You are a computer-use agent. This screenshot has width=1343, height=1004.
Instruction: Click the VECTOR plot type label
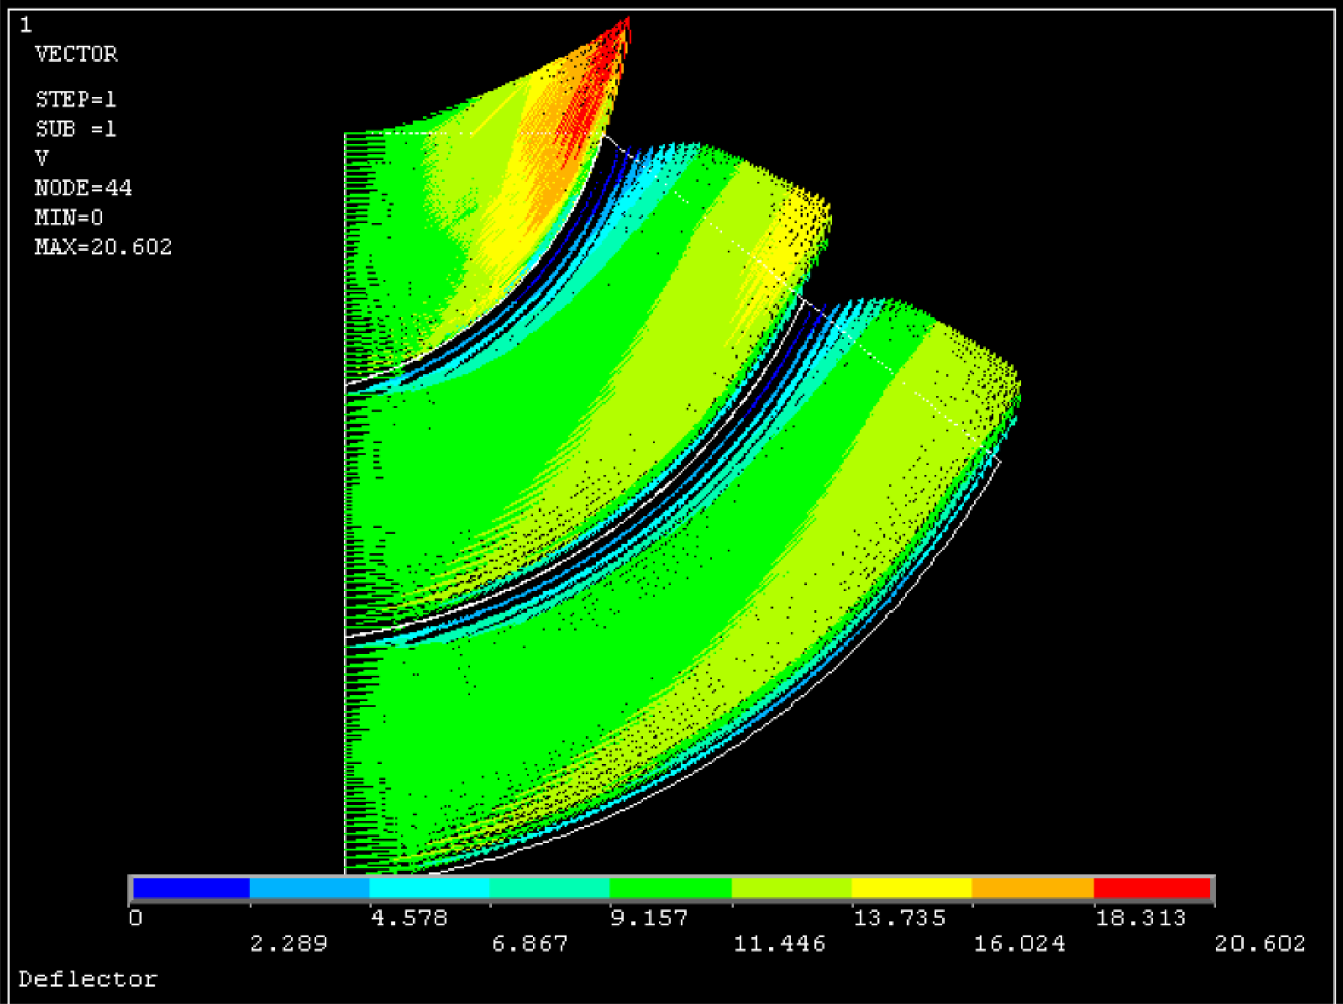76,55
